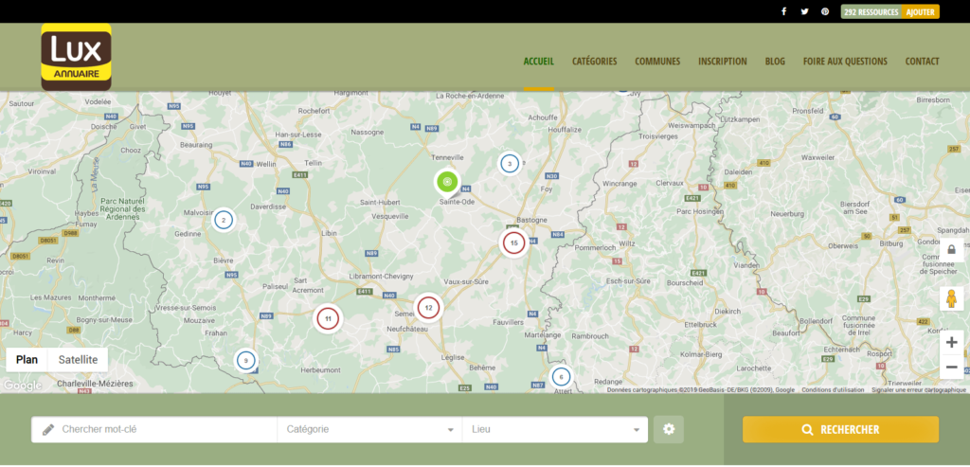Viewport: 970px width, 467px height.
Task: Select the Street View pegman
Action: (951, 299)
